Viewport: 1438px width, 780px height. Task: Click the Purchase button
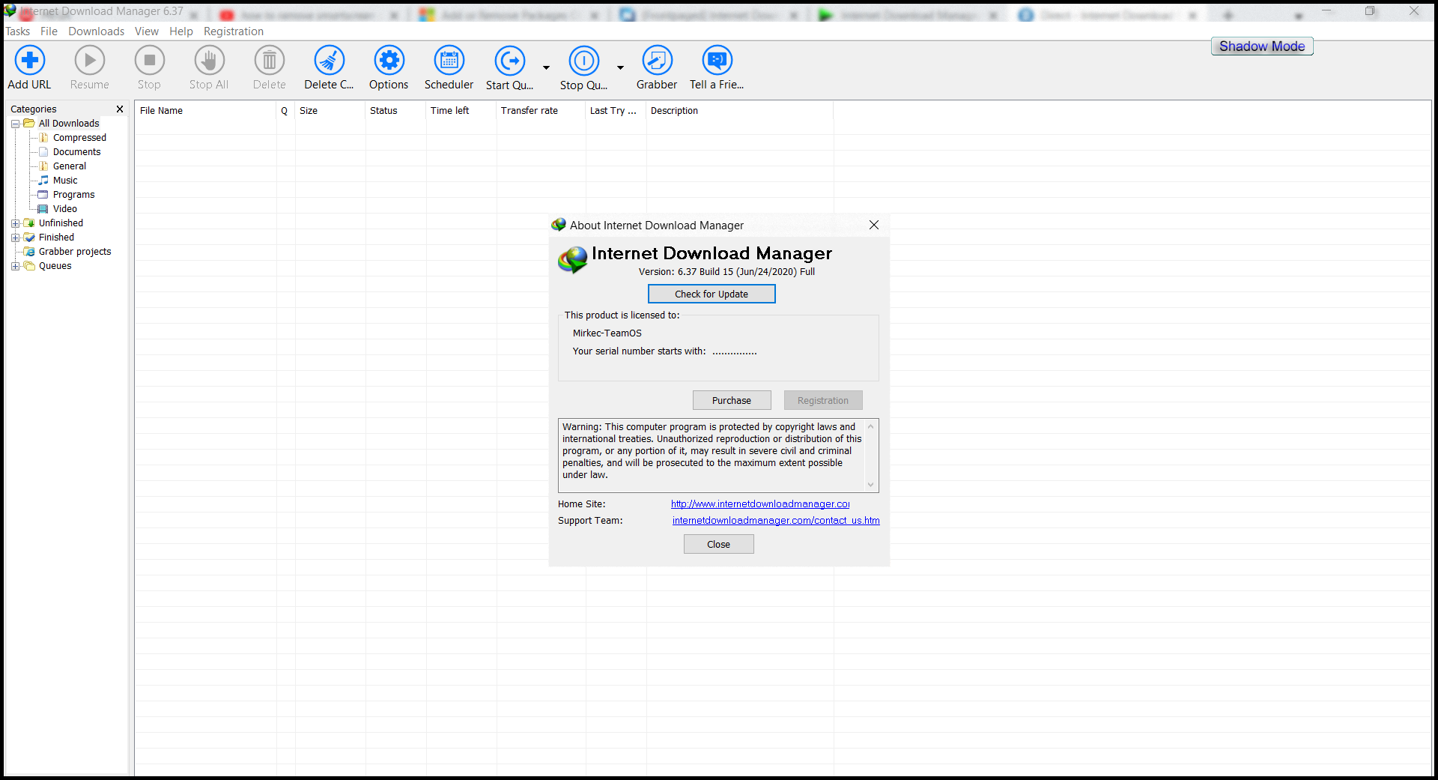click(x=732, y=401)
